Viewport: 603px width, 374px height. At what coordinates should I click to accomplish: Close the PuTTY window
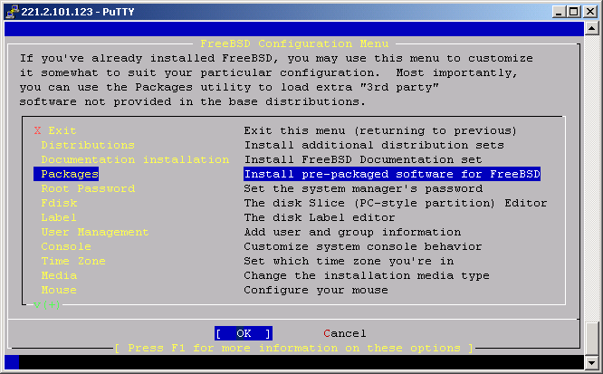point(590,12)
